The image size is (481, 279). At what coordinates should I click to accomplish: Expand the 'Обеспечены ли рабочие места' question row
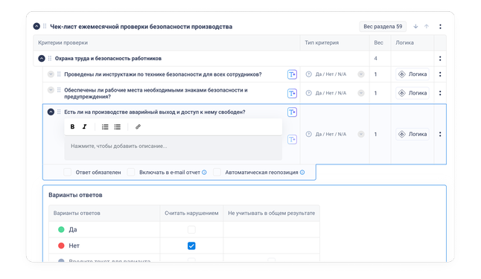[x=51, y=90]
